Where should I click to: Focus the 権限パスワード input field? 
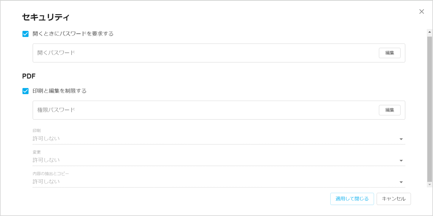tap(205, 110)
